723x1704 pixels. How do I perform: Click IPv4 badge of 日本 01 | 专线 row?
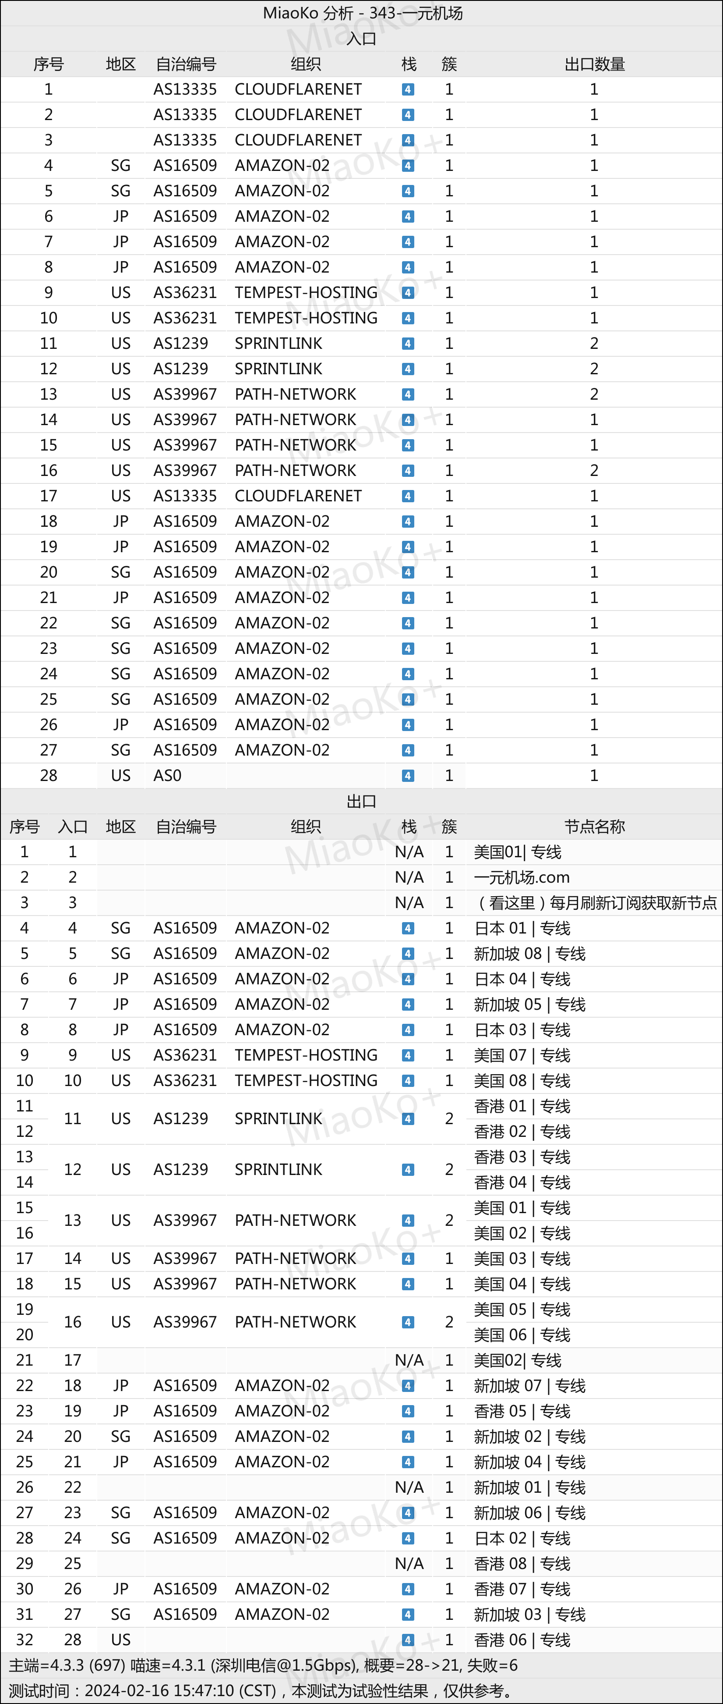pos(409,928)
